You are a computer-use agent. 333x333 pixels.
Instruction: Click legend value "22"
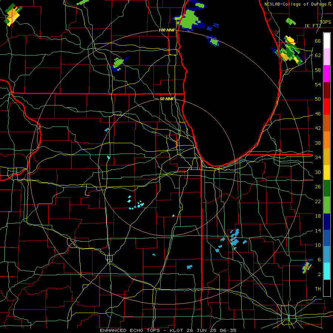318,201
